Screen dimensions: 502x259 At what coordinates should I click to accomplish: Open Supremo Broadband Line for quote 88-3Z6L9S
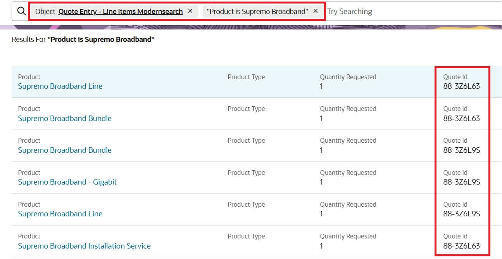click(60, 214)
